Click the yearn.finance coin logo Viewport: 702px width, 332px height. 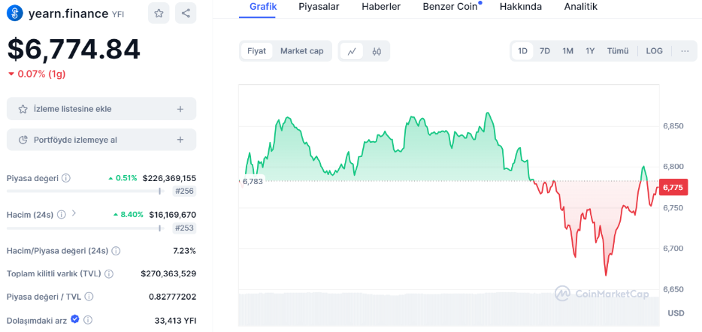point(15,13)
